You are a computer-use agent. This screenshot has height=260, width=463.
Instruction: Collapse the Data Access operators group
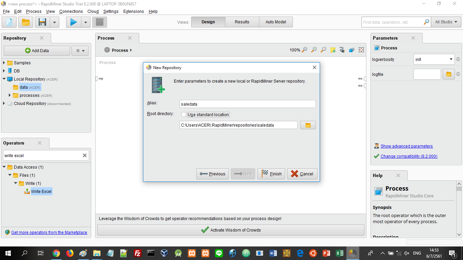4,167
